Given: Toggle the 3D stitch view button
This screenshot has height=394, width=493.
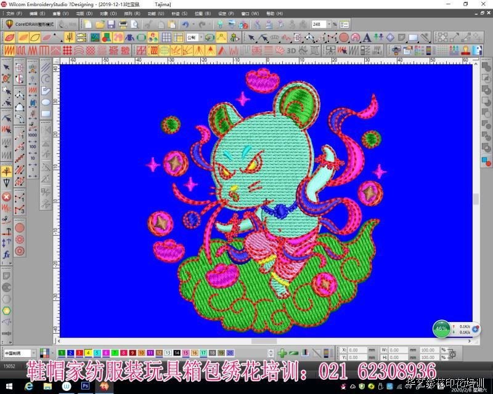Looking at the screenshot, I should point(291,50).
